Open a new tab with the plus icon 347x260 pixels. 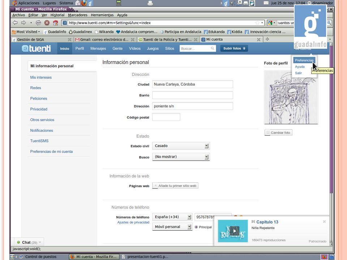[x=267, y=39]
